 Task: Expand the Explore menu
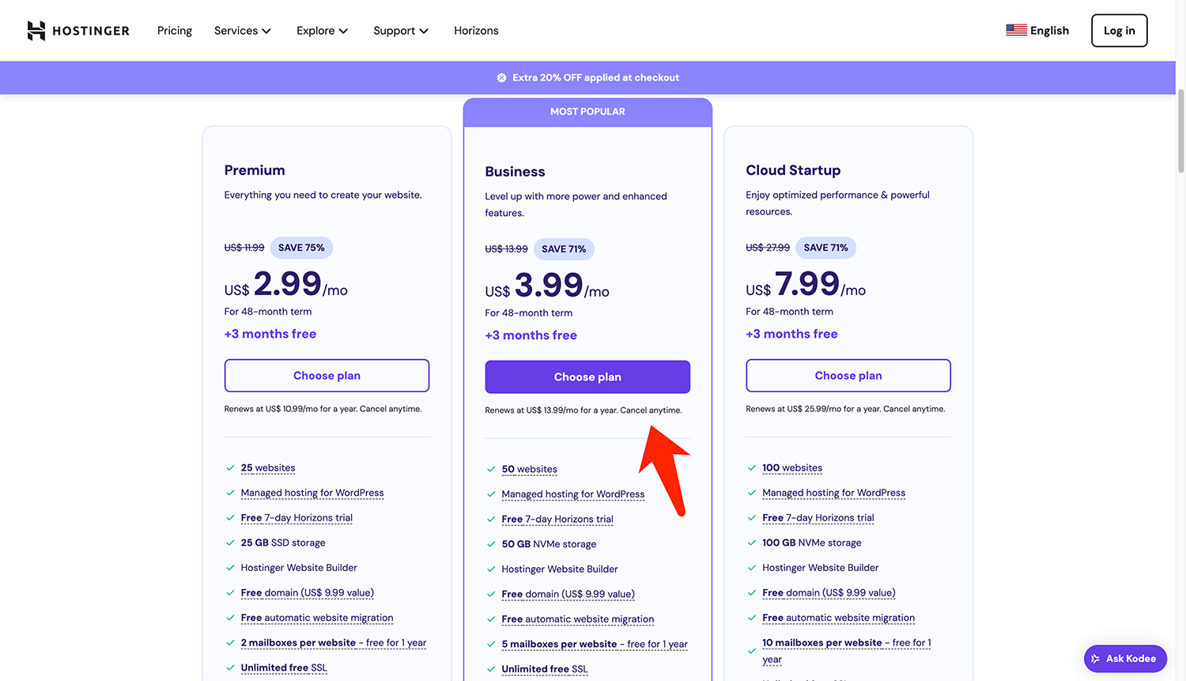(322, 30)
